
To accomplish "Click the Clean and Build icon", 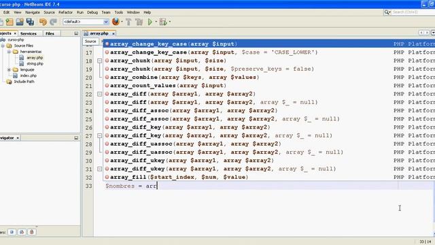I will pyautogui.click(x=139, y=22).
